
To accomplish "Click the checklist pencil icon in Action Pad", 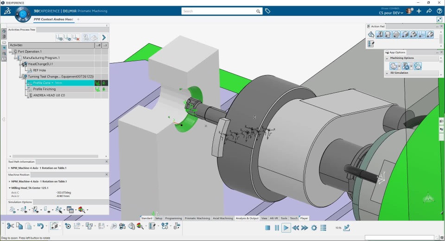I will [371, 44].
